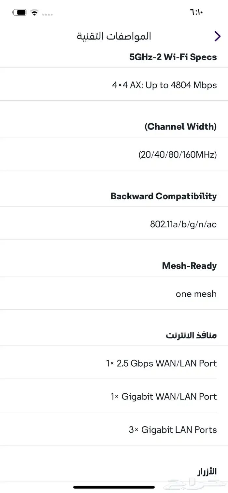This screenshot has width=228, height=493.
Task: Tap the battery indicator icon
Action: [x=20, y=12]
